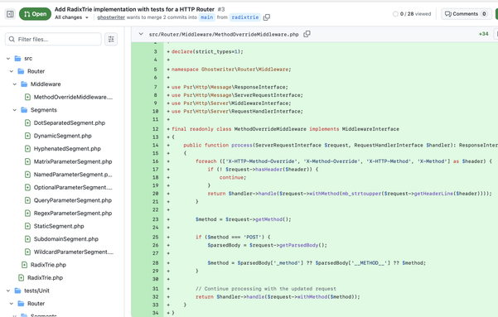Select MatrixParameterSegment.php in file tree

click(73, 161)
